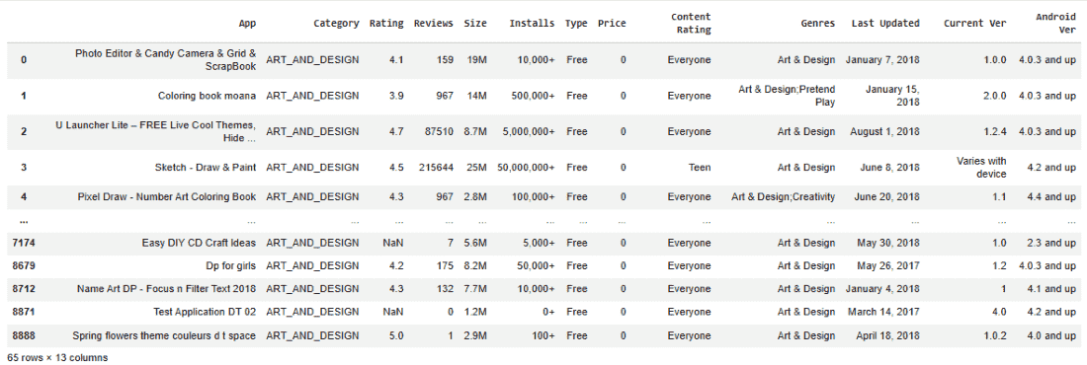
Task: Select Pixel Draw - Number Art Coloring Book
Action: (167, 196)
